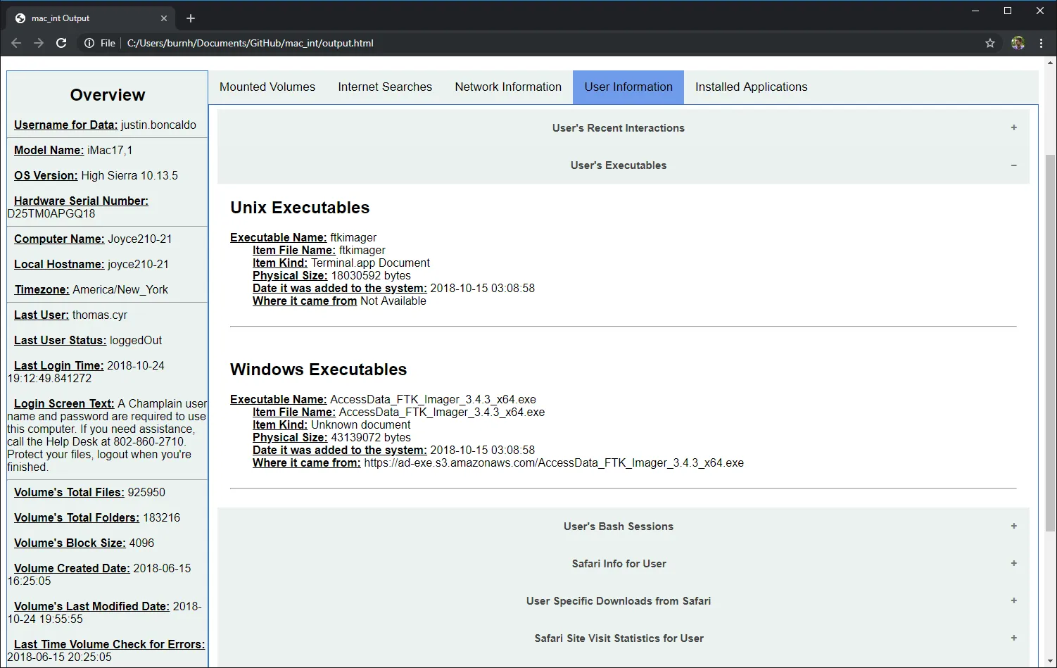Viewport: 1057px width, 668px height.
Task: Click serial number D25TM0APGQ18
Action: click(51, 214)
